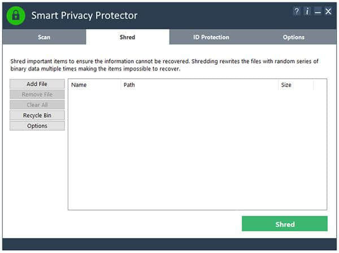
Task: Show app info with the "i" icon
Action: [x=307, y=11]
